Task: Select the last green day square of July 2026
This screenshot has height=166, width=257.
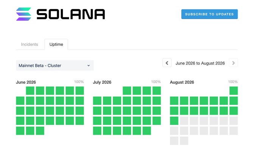Action: click(x=147, y=131)
